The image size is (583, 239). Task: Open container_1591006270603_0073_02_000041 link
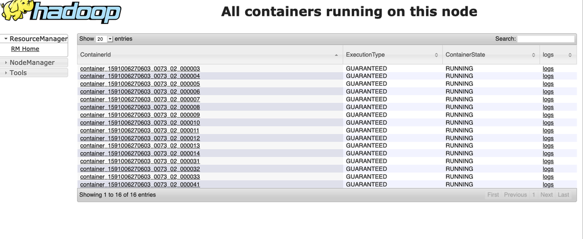[x=140, y=184]
